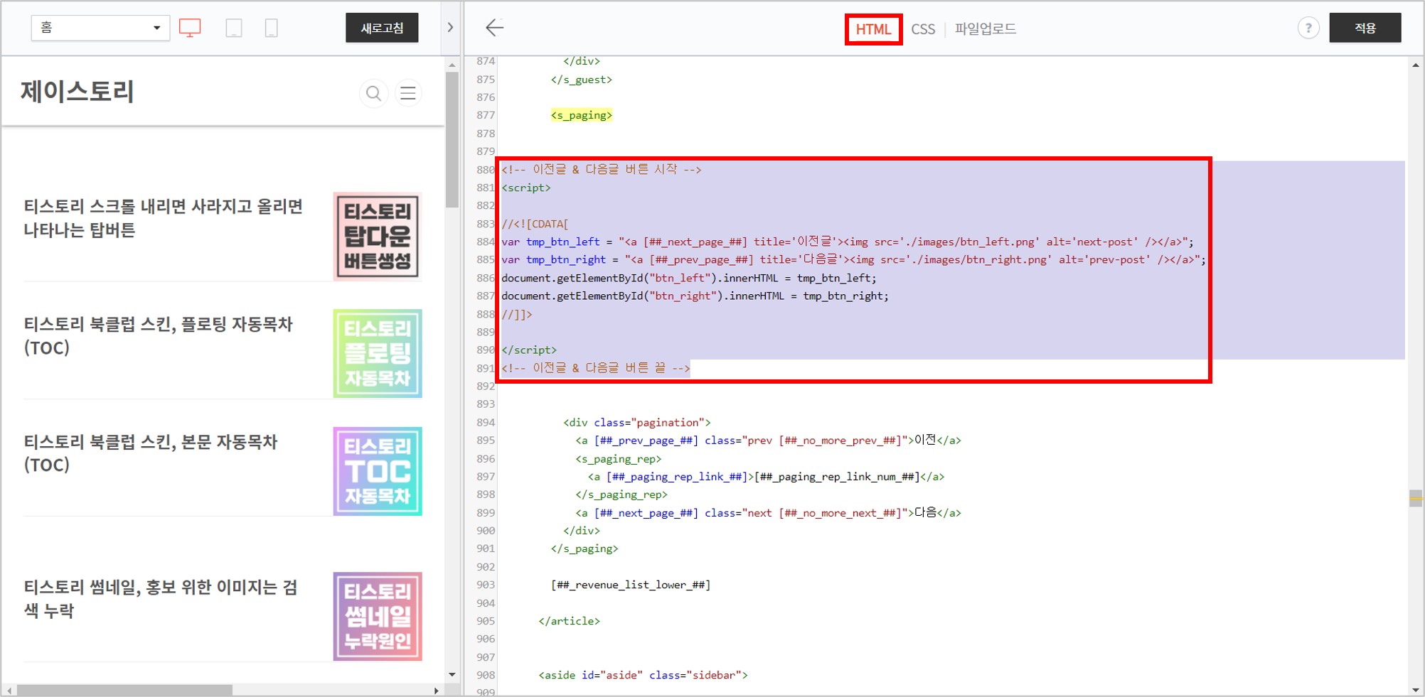Open search icon in blog preview
The width and height of the screenshot is (1425, 697).
point(373,93)
